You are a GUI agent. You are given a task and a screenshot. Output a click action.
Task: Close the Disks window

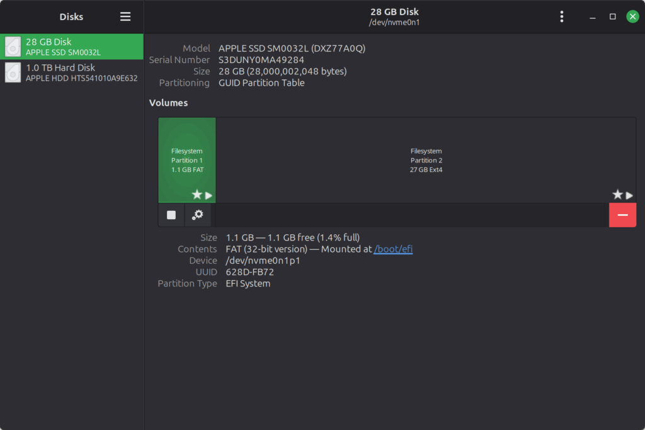coord(632,17)
